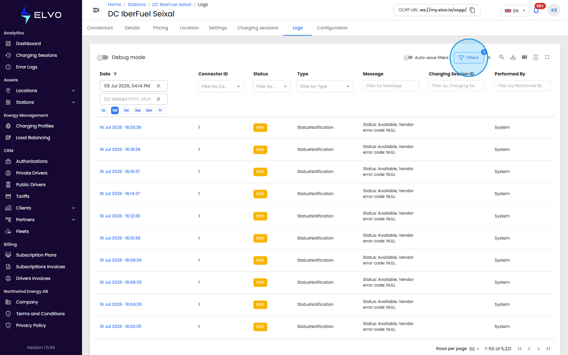Open Filter by Type dropdown
The width and height of the screenshot is (568, 355).
point(325,86)
